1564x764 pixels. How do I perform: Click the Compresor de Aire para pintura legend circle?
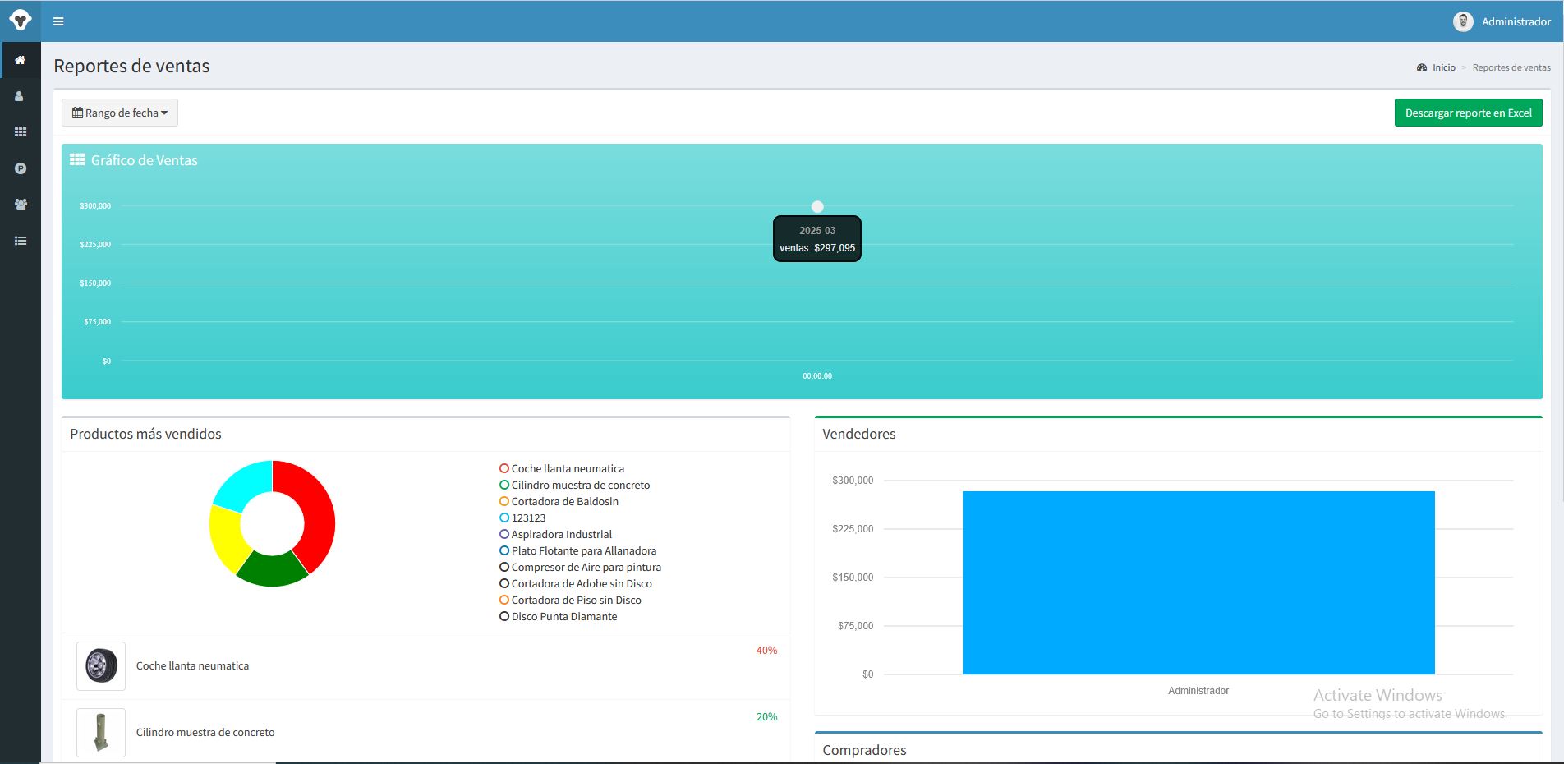click(504, 567)
